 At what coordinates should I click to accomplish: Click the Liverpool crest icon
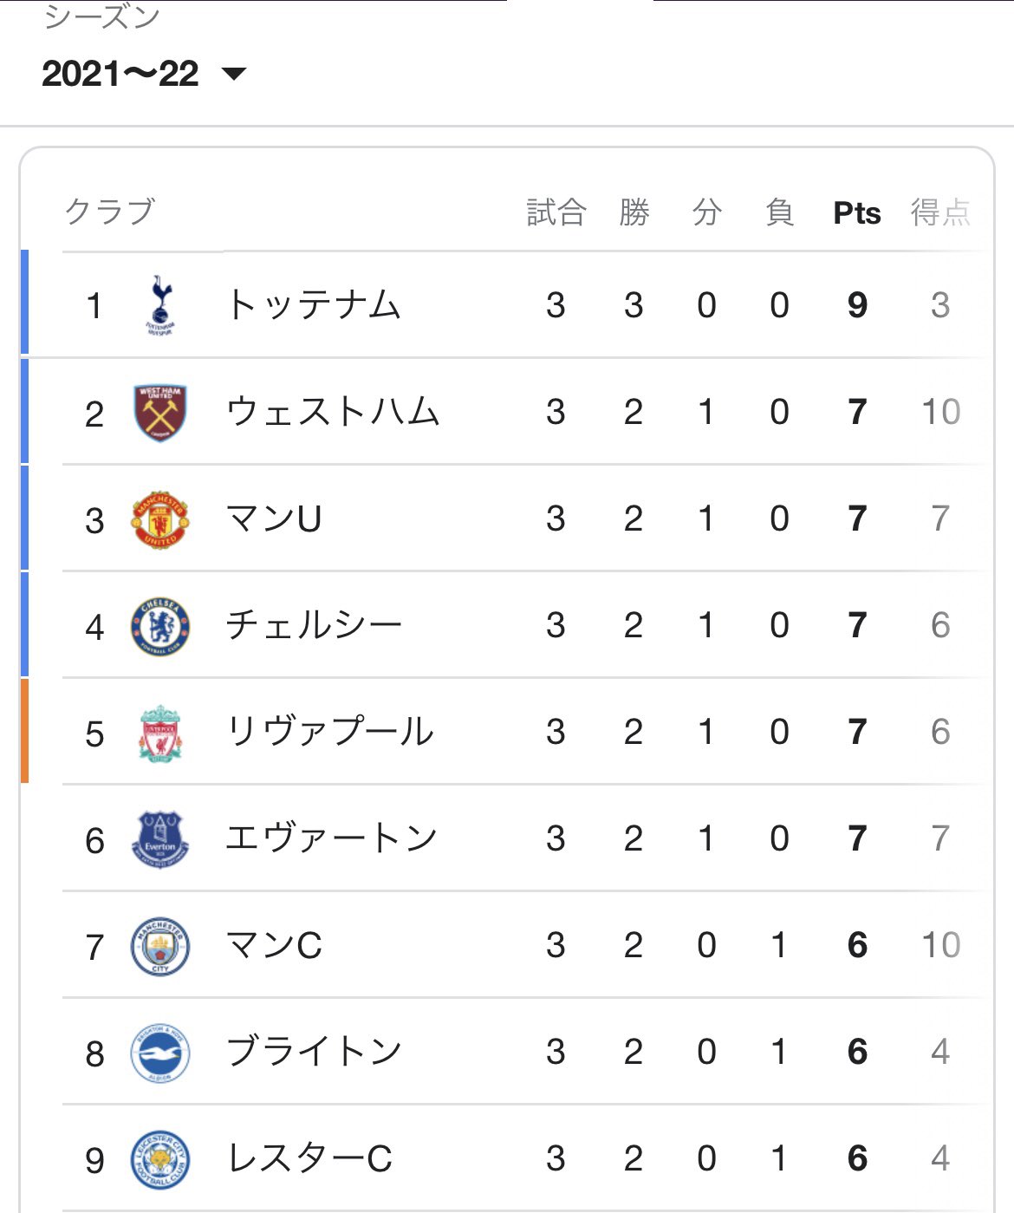[160, 734]
